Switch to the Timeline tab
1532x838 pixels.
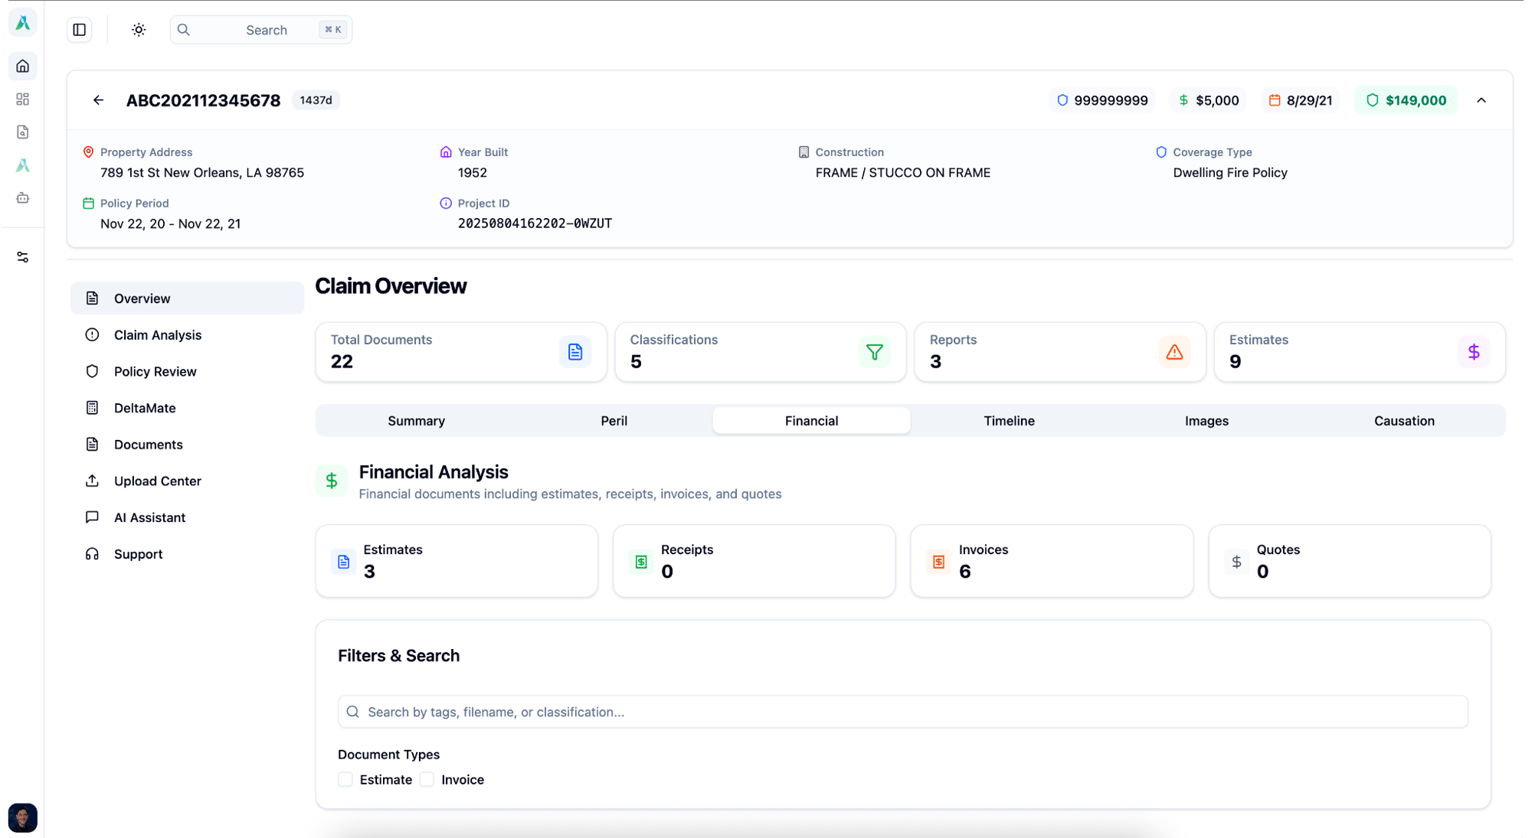pyautogui.click(x=1009, y=421)
